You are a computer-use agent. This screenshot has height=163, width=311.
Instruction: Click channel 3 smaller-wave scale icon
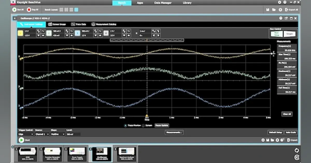(x=100, y=31)
